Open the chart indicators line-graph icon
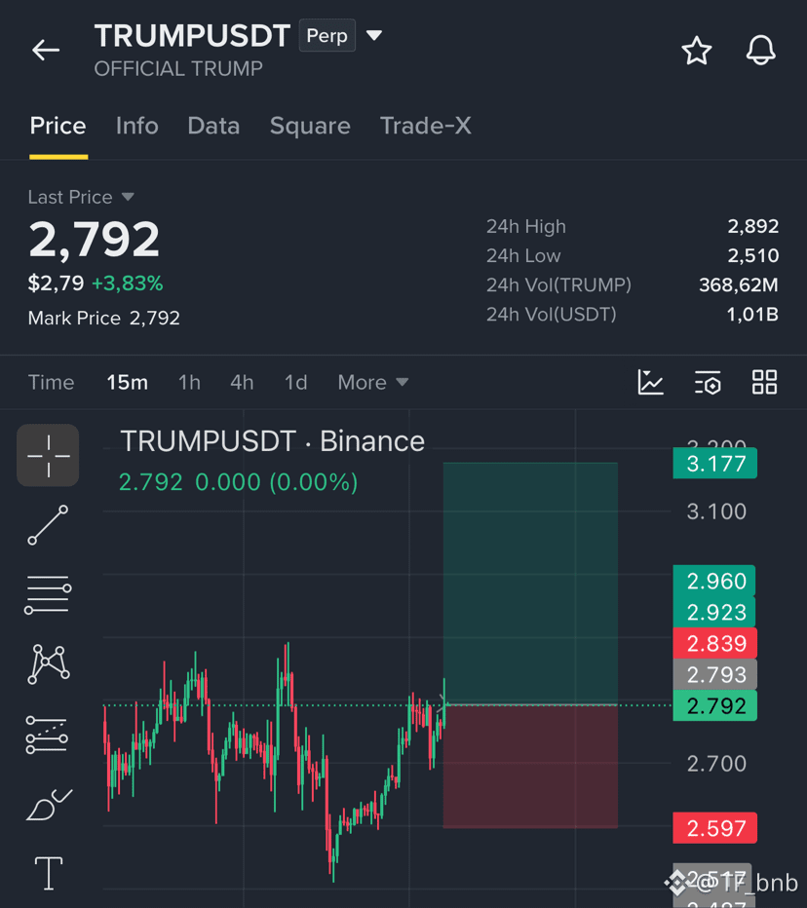Viewport: 807px width, 908px height. 651,382
